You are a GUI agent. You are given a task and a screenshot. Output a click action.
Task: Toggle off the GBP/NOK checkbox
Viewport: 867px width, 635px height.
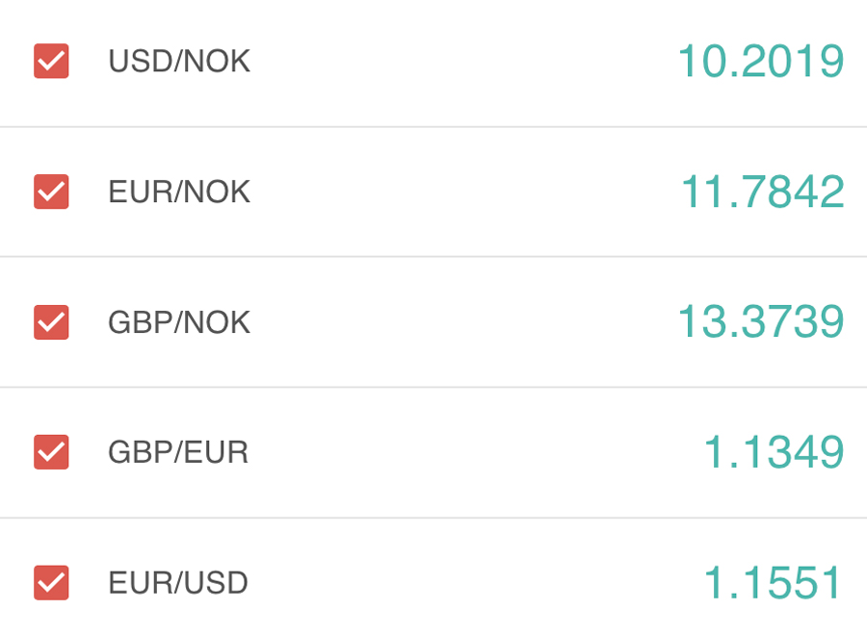pos(51,322)
